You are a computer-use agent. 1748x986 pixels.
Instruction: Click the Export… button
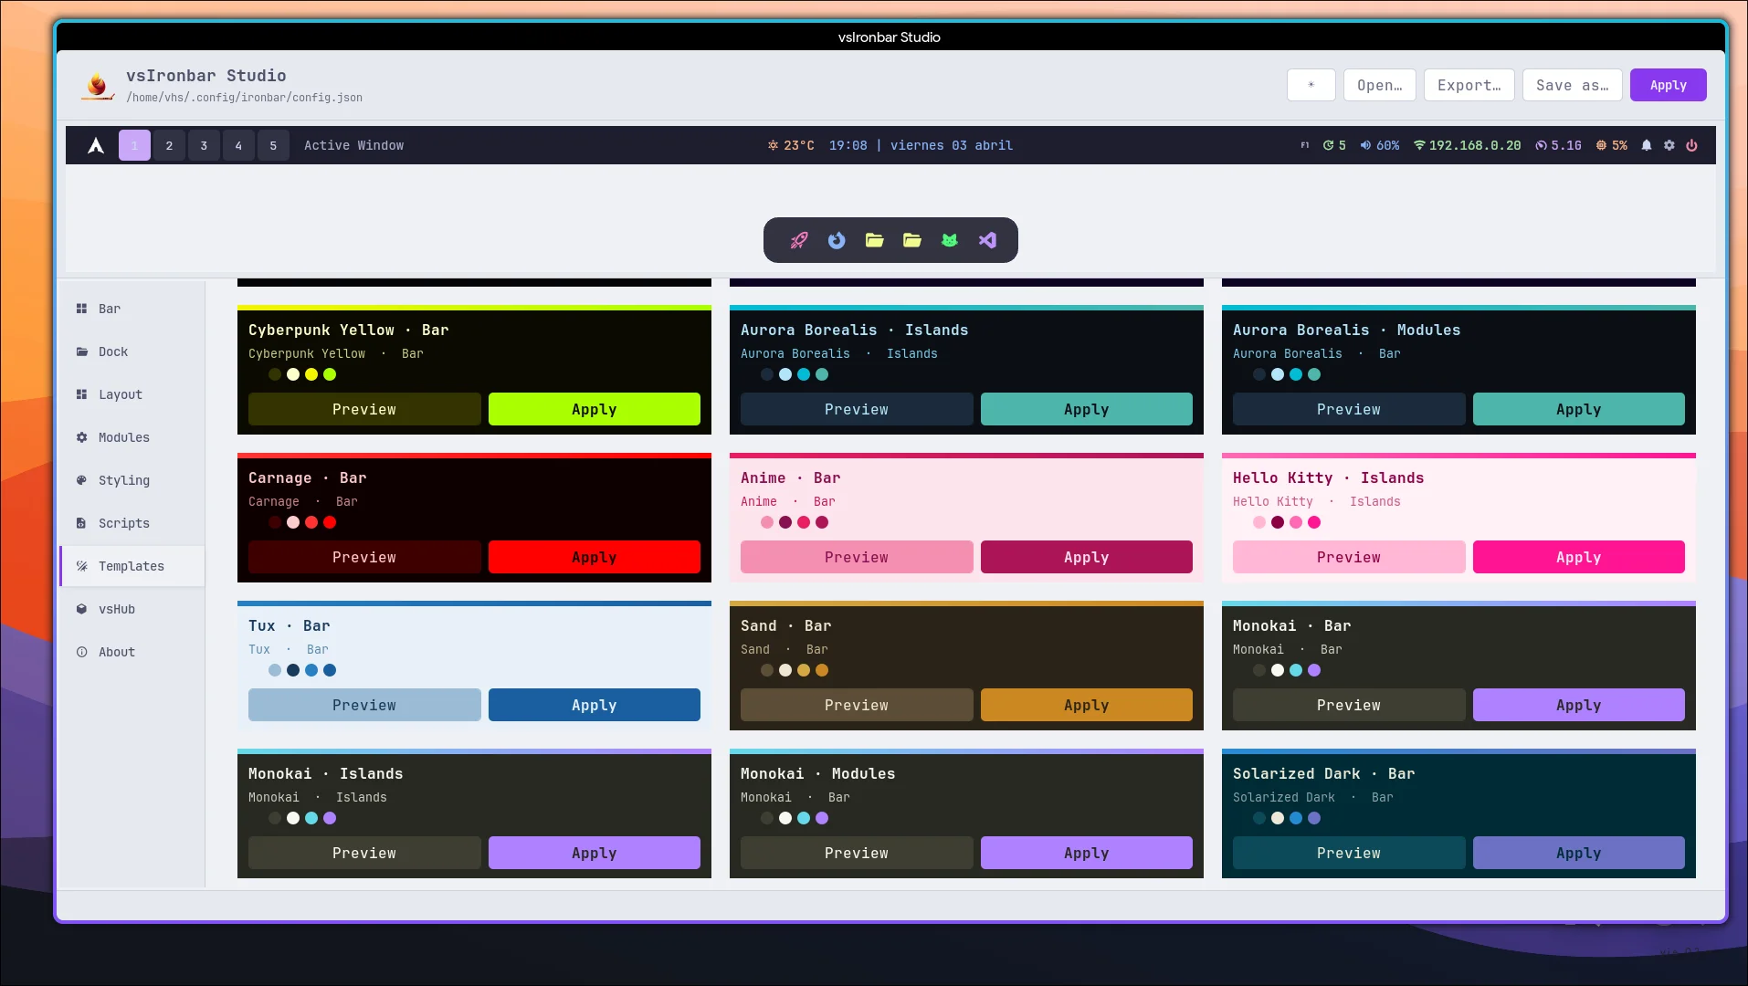pyautogui.click(x=1469, y=85)
